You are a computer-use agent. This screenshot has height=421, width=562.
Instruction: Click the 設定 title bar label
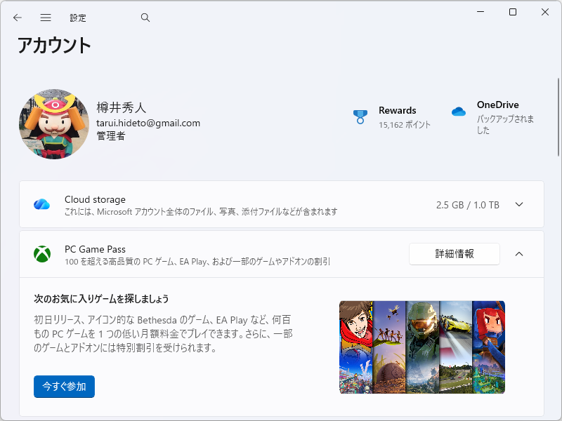78,17
